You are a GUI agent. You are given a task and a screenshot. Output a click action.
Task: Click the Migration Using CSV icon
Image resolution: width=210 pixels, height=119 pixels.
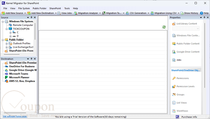point(152,13)
